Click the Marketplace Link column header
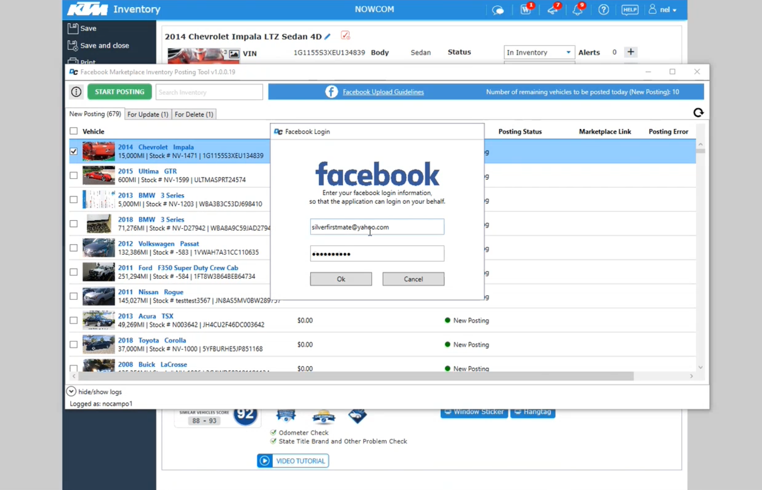The height and width of the screenshot is (490, 762). [x=605, y=131]
